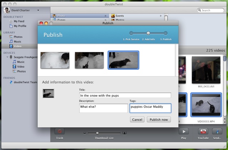Select first snow video thumbnail in dialog
The image size is (228, 150).
tap(55, 60)
